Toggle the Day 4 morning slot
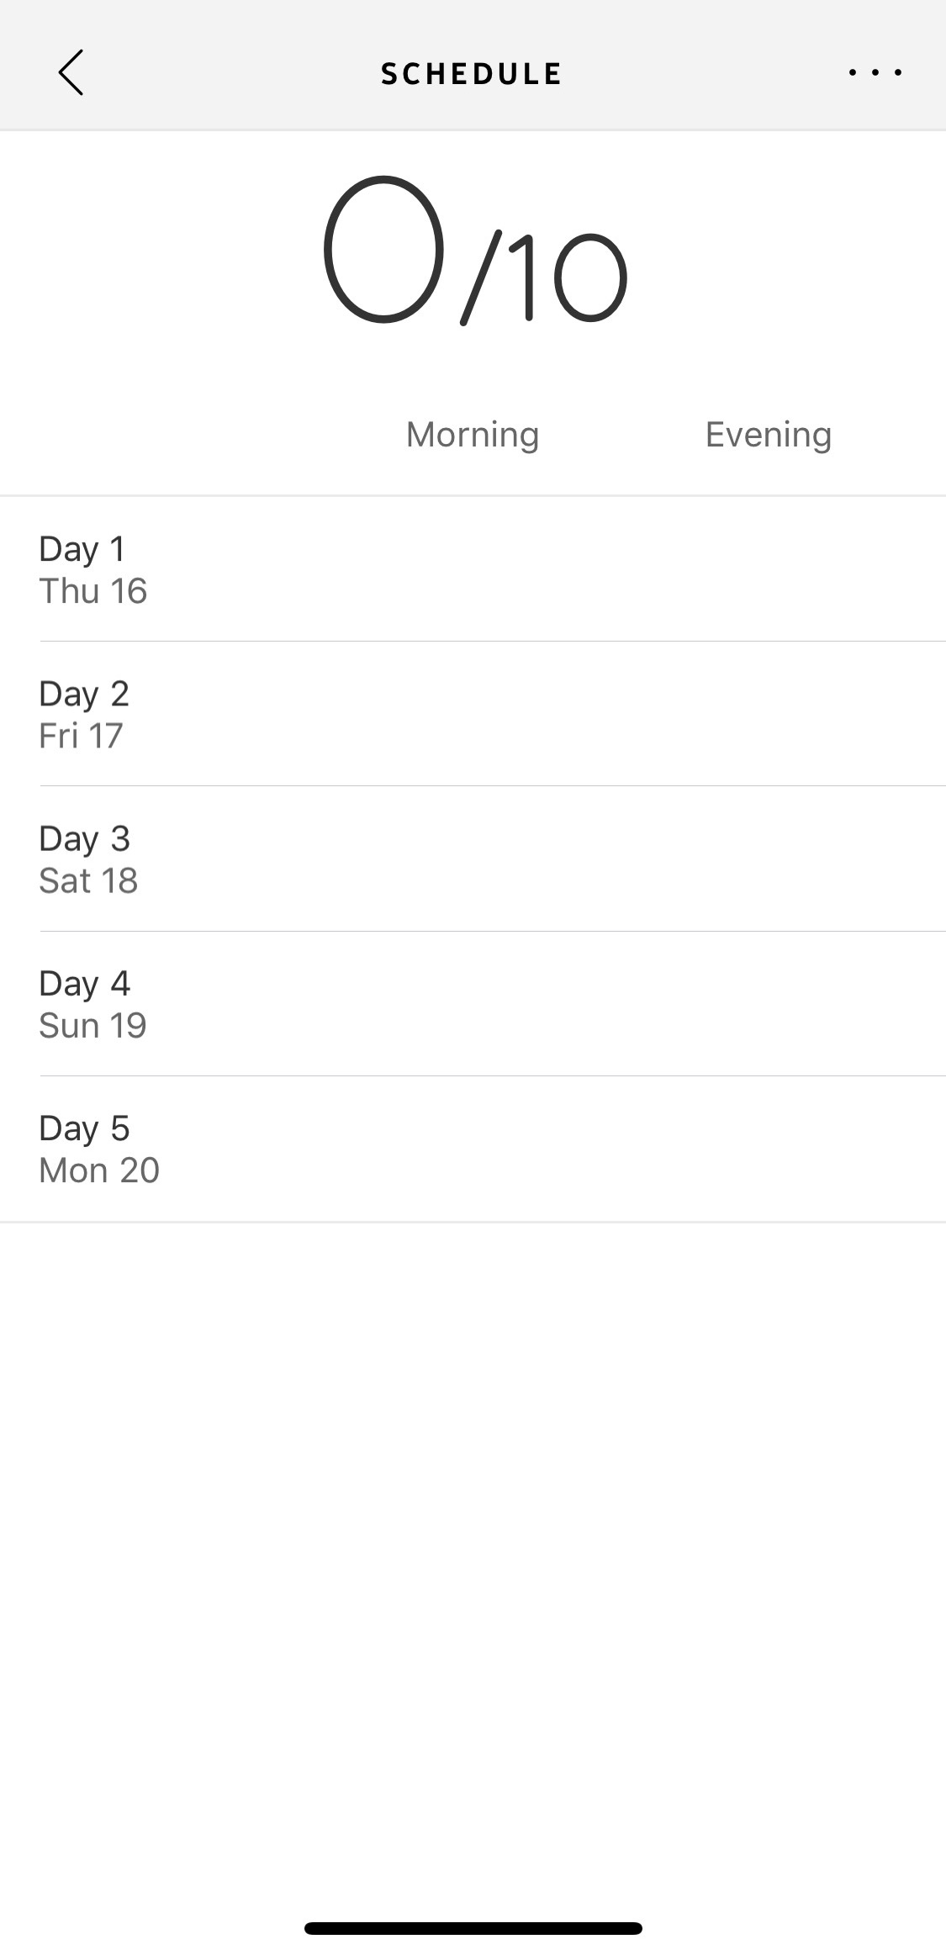This screenshot has width=946, height=1955. 473,1003
